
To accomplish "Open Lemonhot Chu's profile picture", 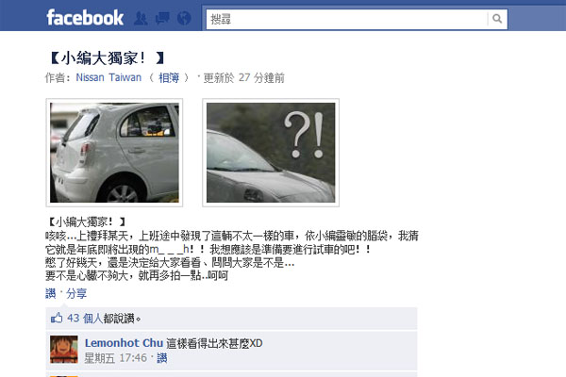I will 64,350.
